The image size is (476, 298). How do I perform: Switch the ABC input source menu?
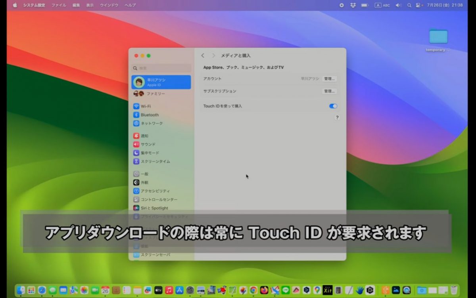382,5
